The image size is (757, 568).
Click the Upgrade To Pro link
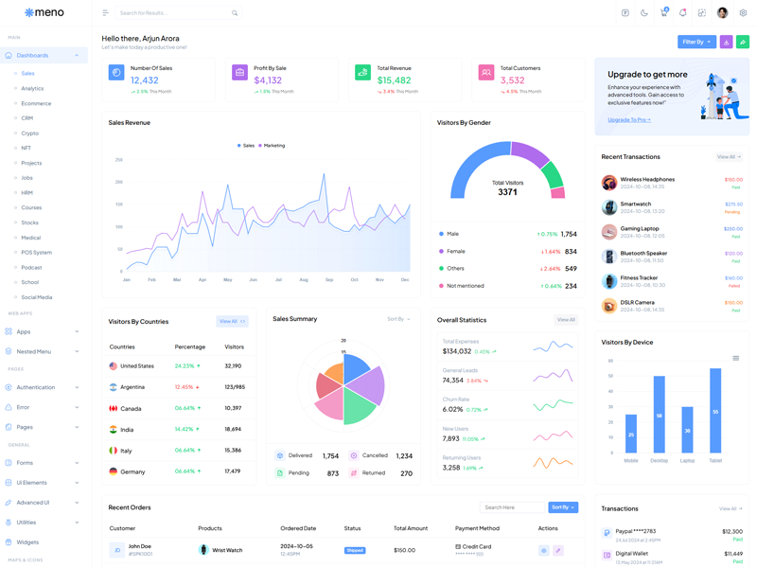(x=628, y=120)
